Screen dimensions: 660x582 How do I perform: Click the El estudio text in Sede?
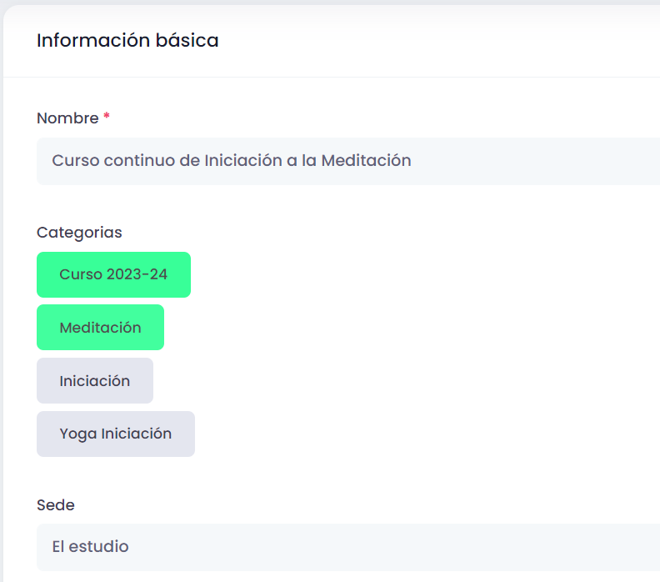(x=90, y=547)
